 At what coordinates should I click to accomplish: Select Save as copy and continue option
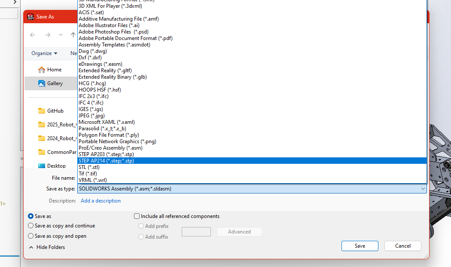30,226
